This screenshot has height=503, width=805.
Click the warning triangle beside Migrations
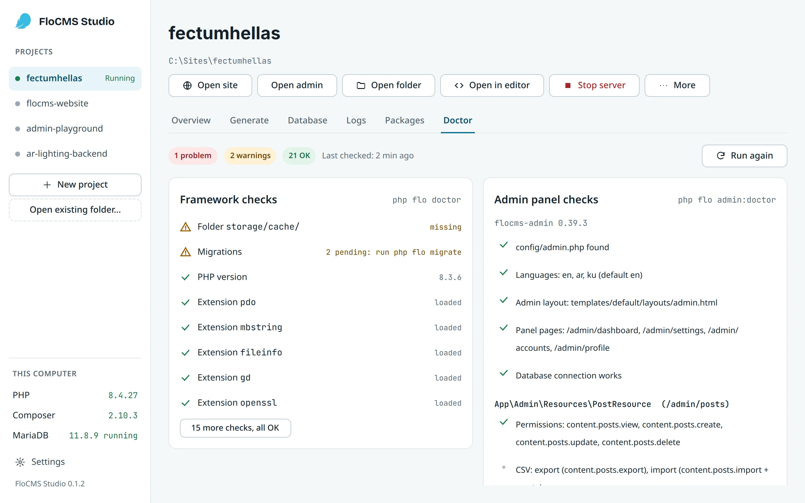(x=186, y=252)
